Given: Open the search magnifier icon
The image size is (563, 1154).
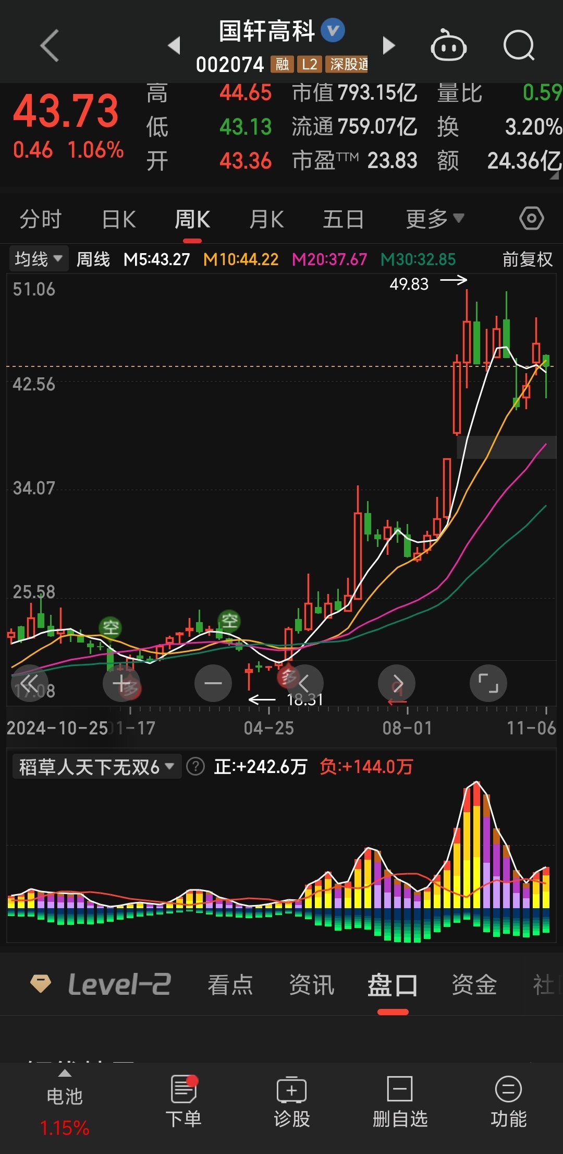Looking at the screenshot, I should pos(519,46).
